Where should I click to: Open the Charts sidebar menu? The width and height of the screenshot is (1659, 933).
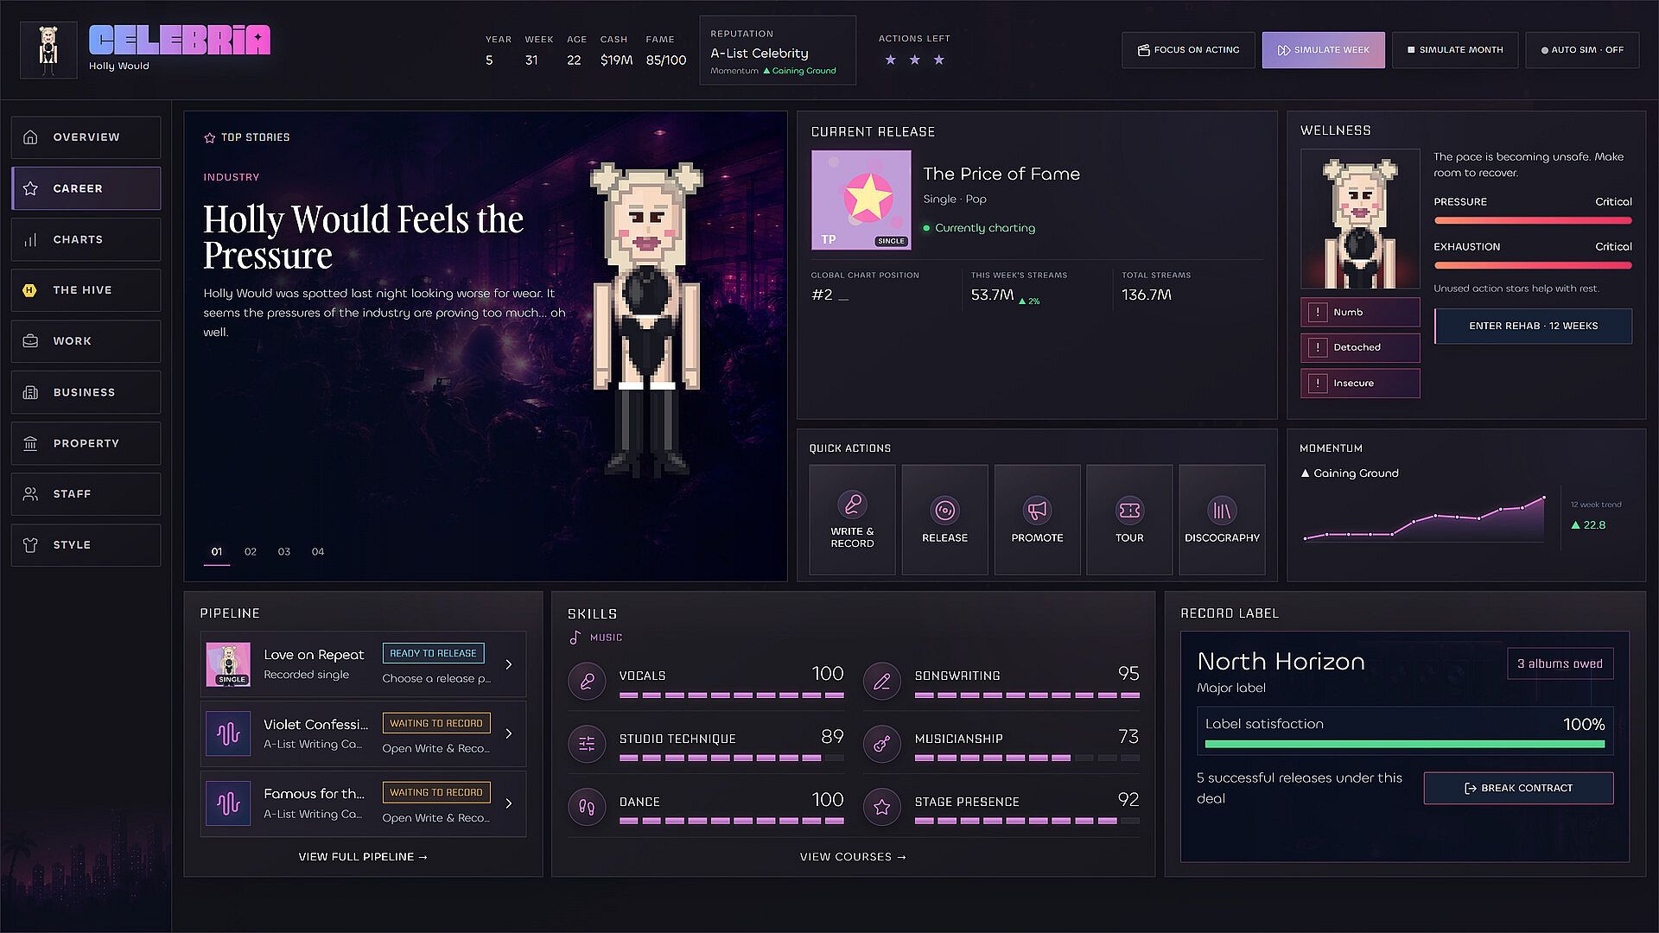(86, 239)
